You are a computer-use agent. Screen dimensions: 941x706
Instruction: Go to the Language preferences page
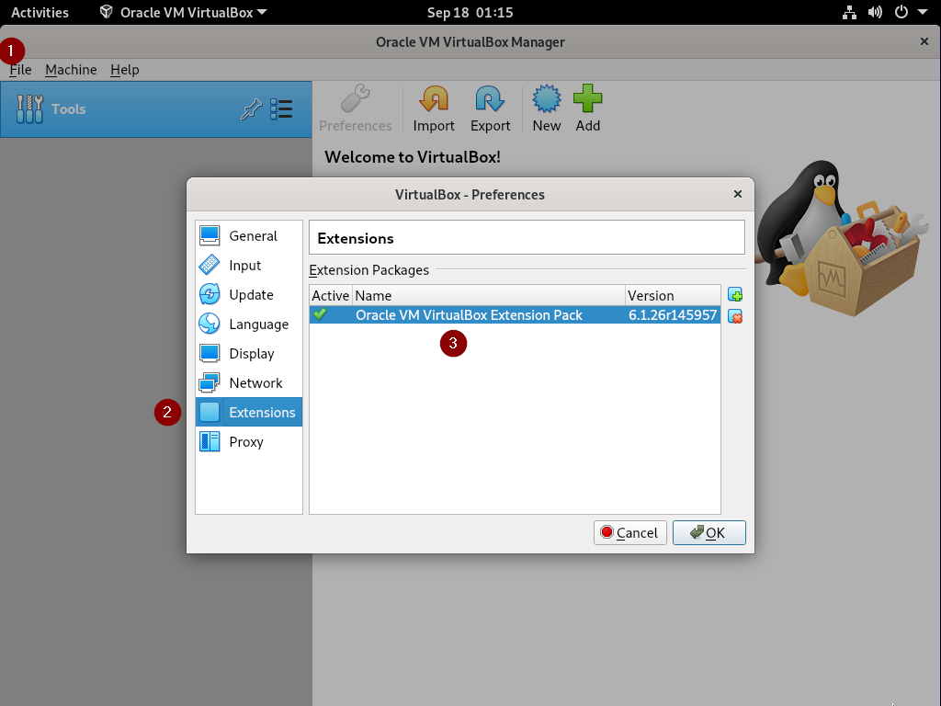(x=248, y=325)
